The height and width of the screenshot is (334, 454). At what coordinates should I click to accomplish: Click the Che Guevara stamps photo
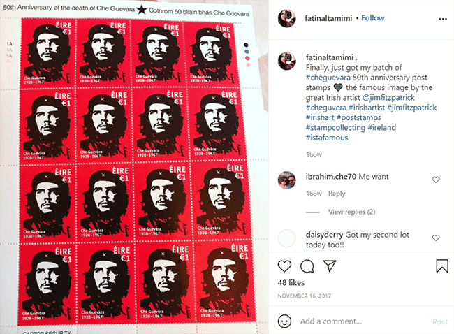pyautogui.click(x=134, y=167)
